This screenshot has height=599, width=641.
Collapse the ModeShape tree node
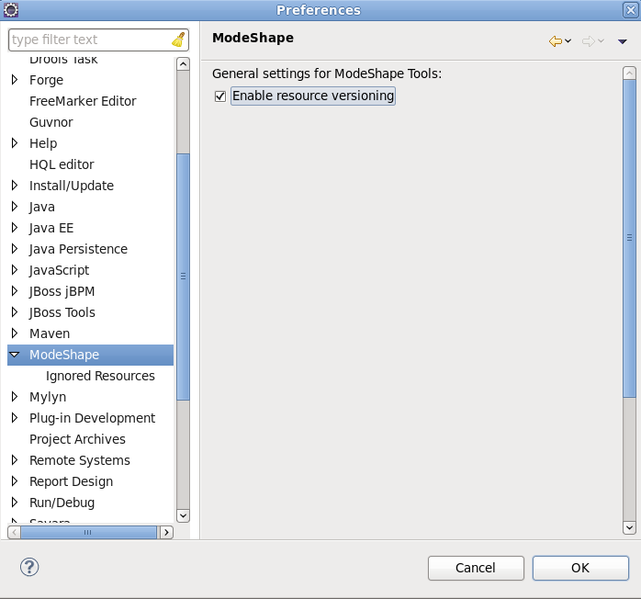point(15,355)
